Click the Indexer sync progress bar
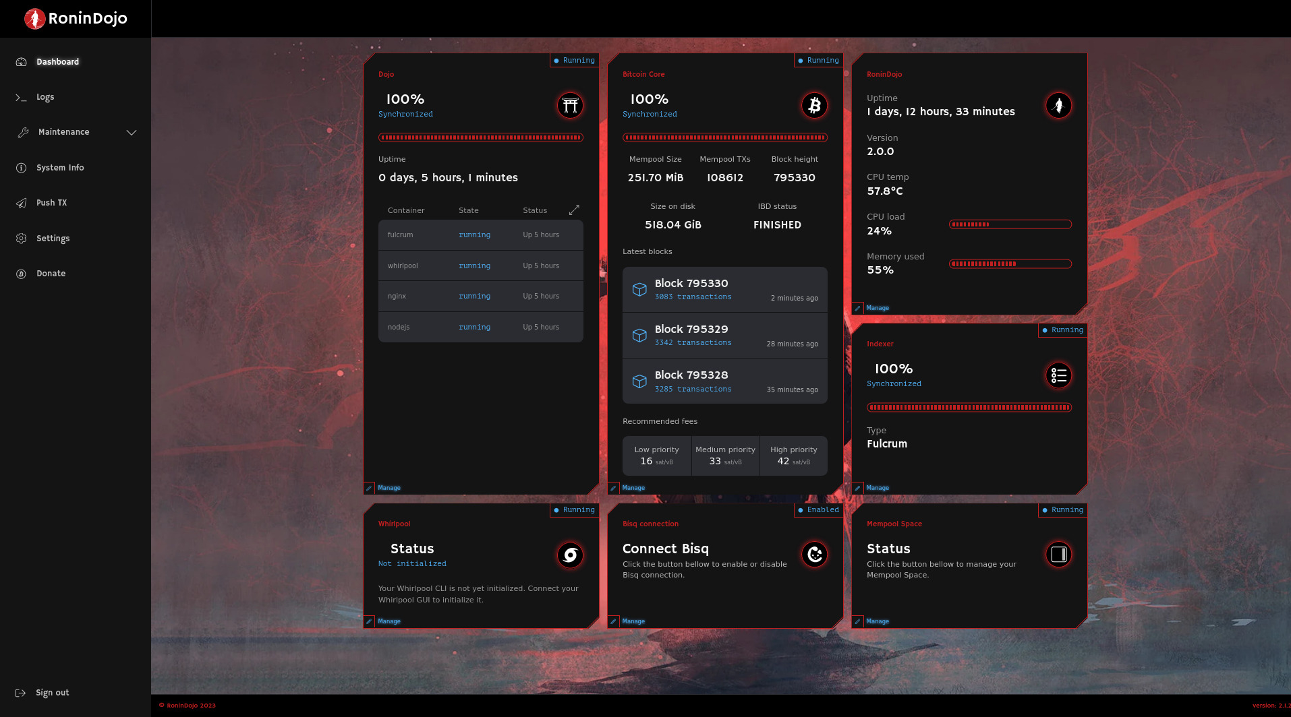Viewport: 1291px width, 717px height. [969, 407]
